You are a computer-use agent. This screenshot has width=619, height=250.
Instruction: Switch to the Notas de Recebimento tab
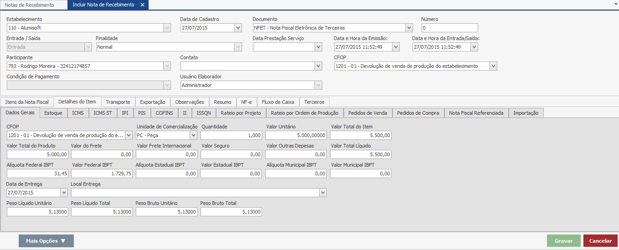[29, 5]
